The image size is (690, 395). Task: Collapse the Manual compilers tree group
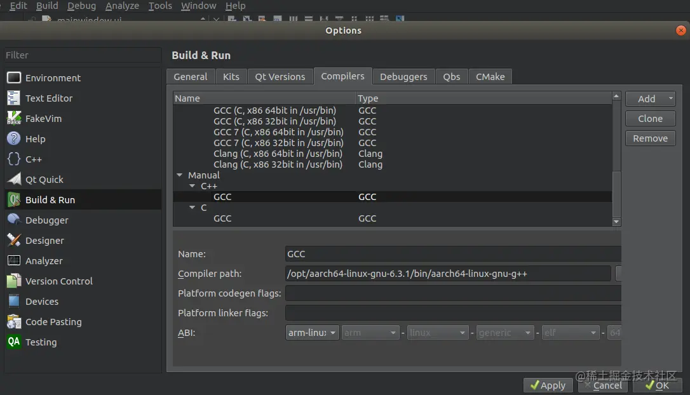pyautogui.click(x=180, y=175)
